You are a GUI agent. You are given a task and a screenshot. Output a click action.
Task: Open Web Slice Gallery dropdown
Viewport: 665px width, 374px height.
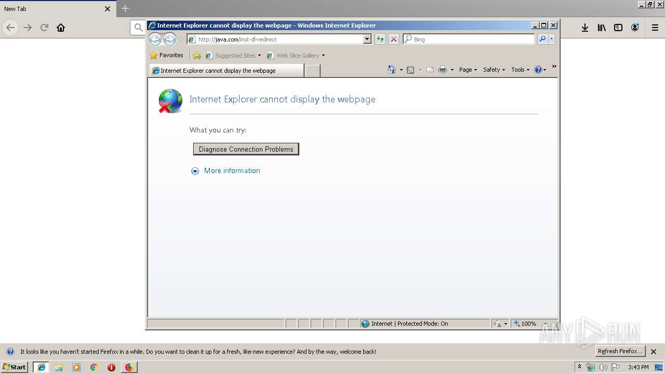coord(296,56)
